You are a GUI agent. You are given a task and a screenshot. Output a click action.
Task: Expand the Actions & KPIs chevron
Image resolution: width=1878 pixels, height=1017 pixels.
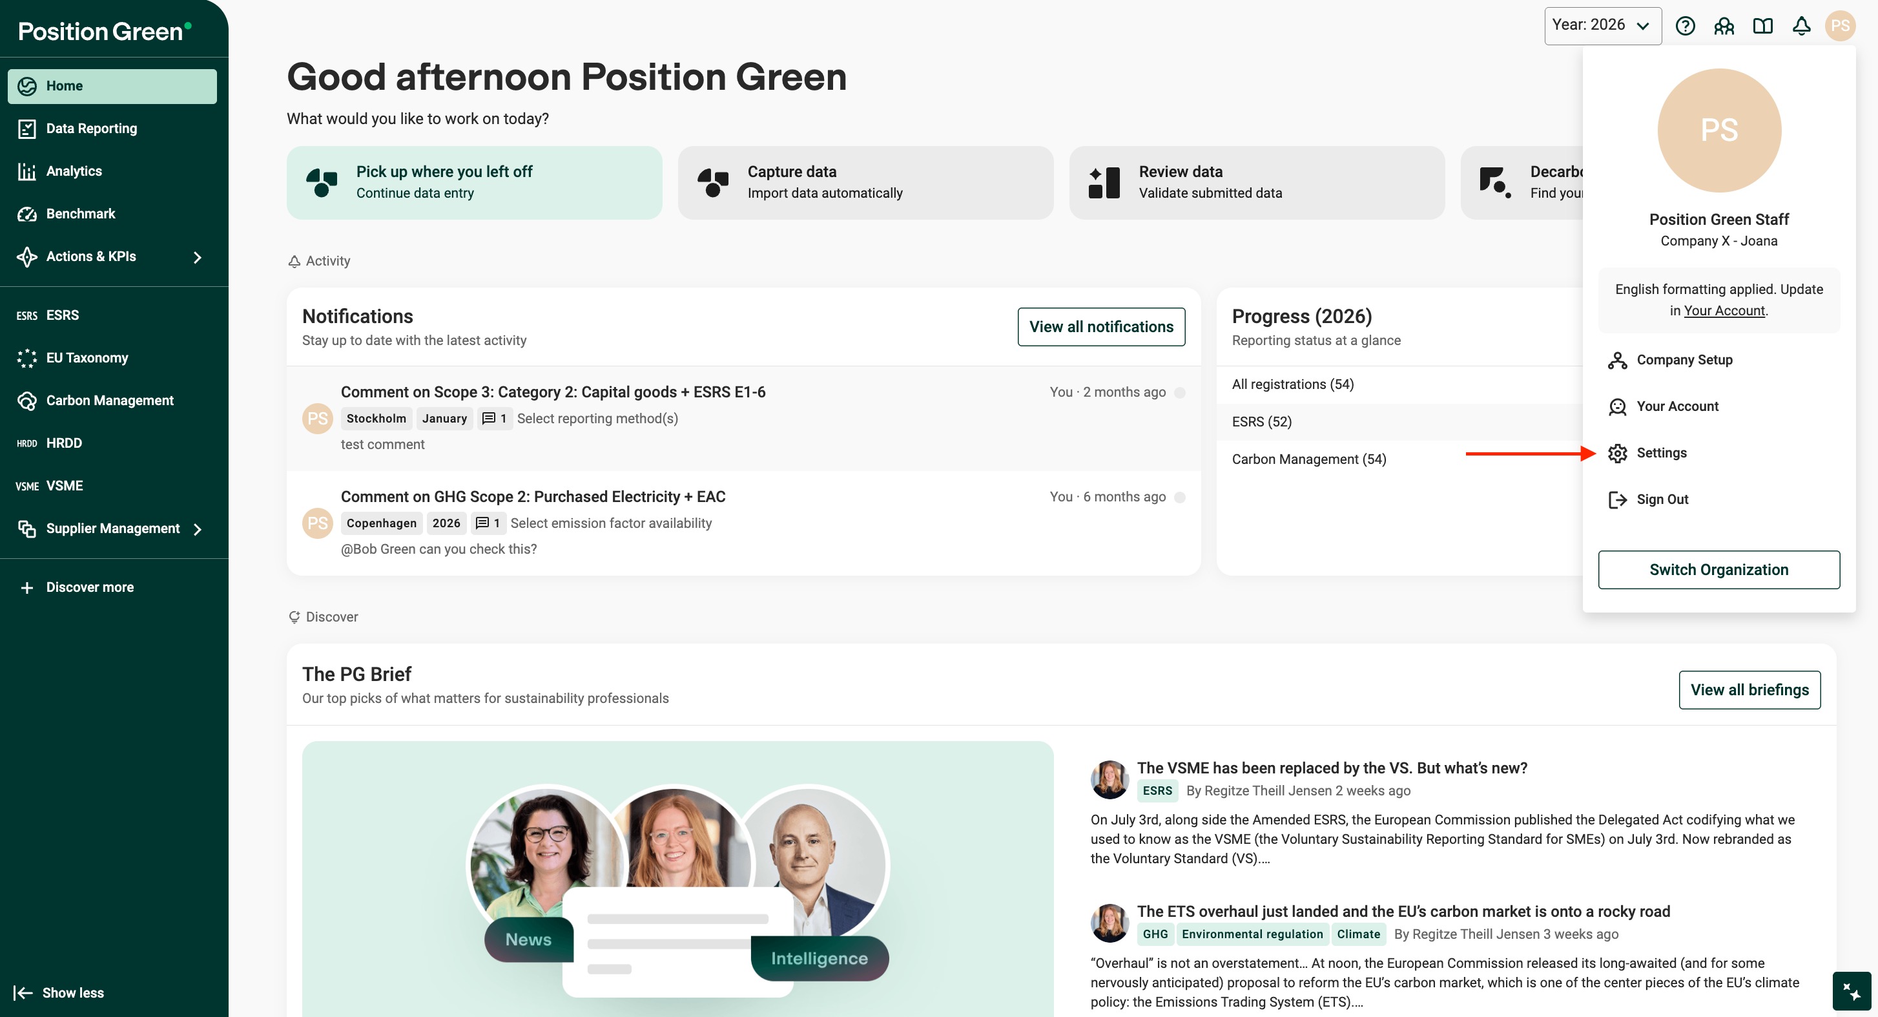coord(197,257)
